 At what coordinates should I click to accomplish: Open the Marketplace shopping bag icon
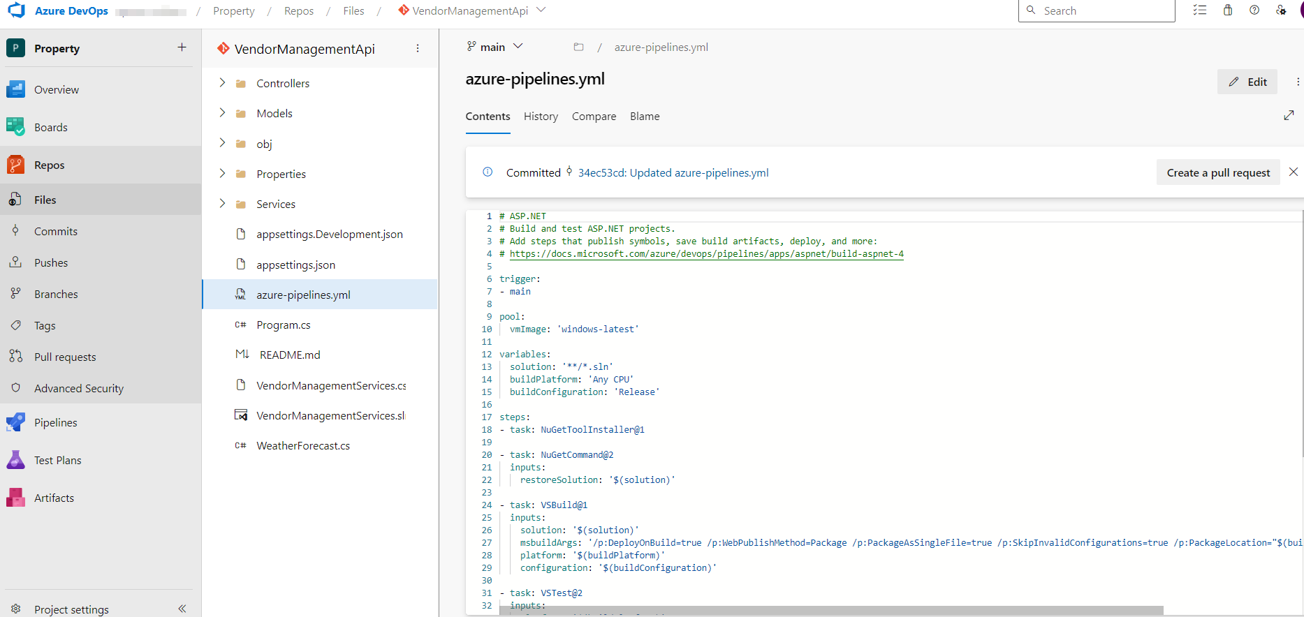coord(1228,10)
